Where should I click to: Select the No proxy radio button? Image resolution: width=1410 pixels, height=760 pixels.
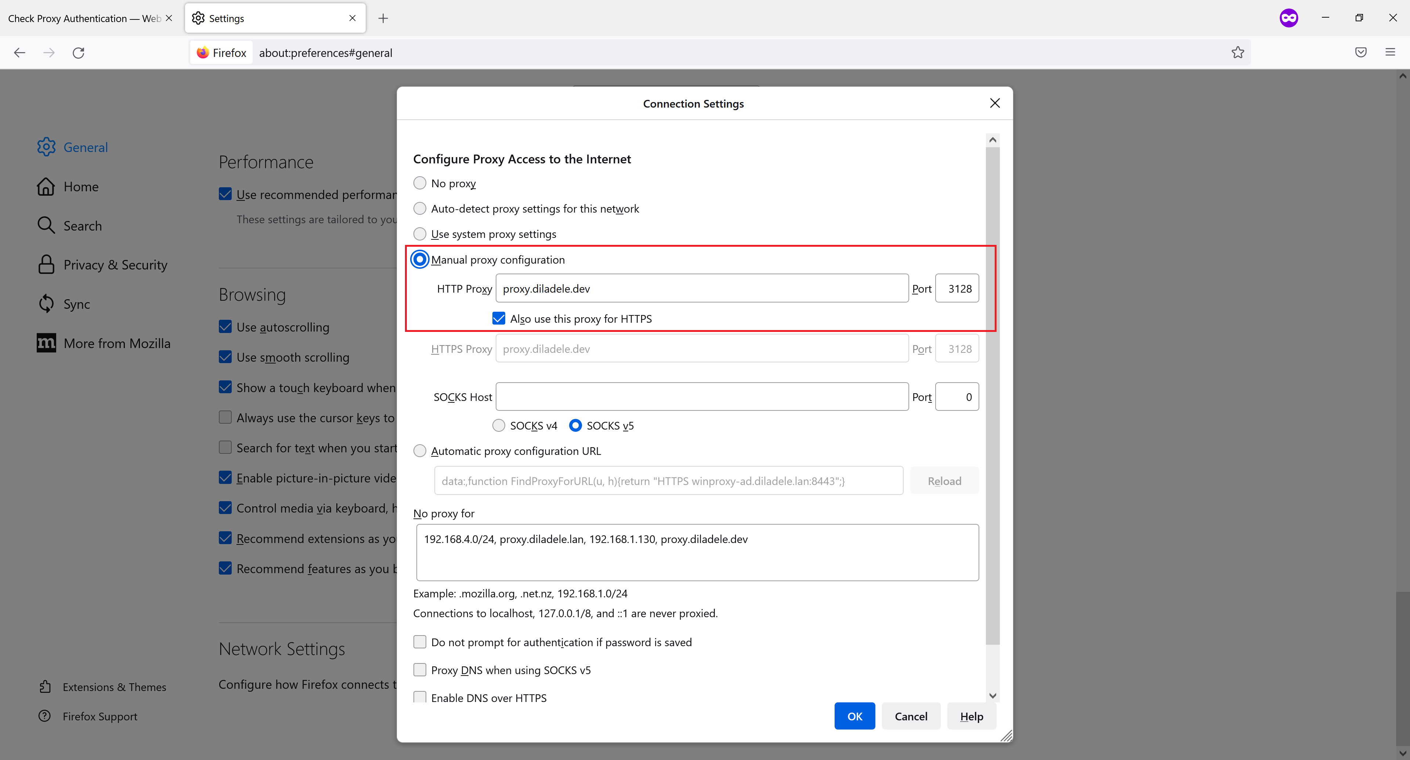click(420, 182)
